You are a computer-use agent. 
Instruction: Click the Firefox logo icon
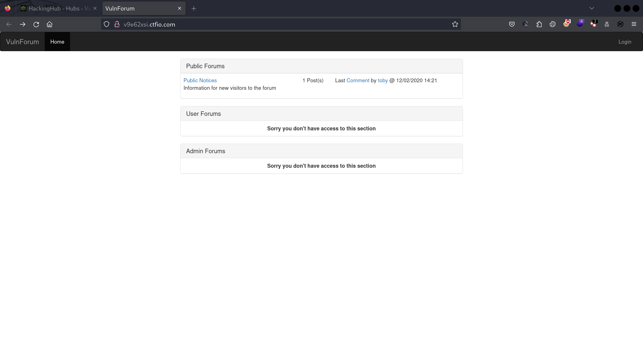click(8, 8)
